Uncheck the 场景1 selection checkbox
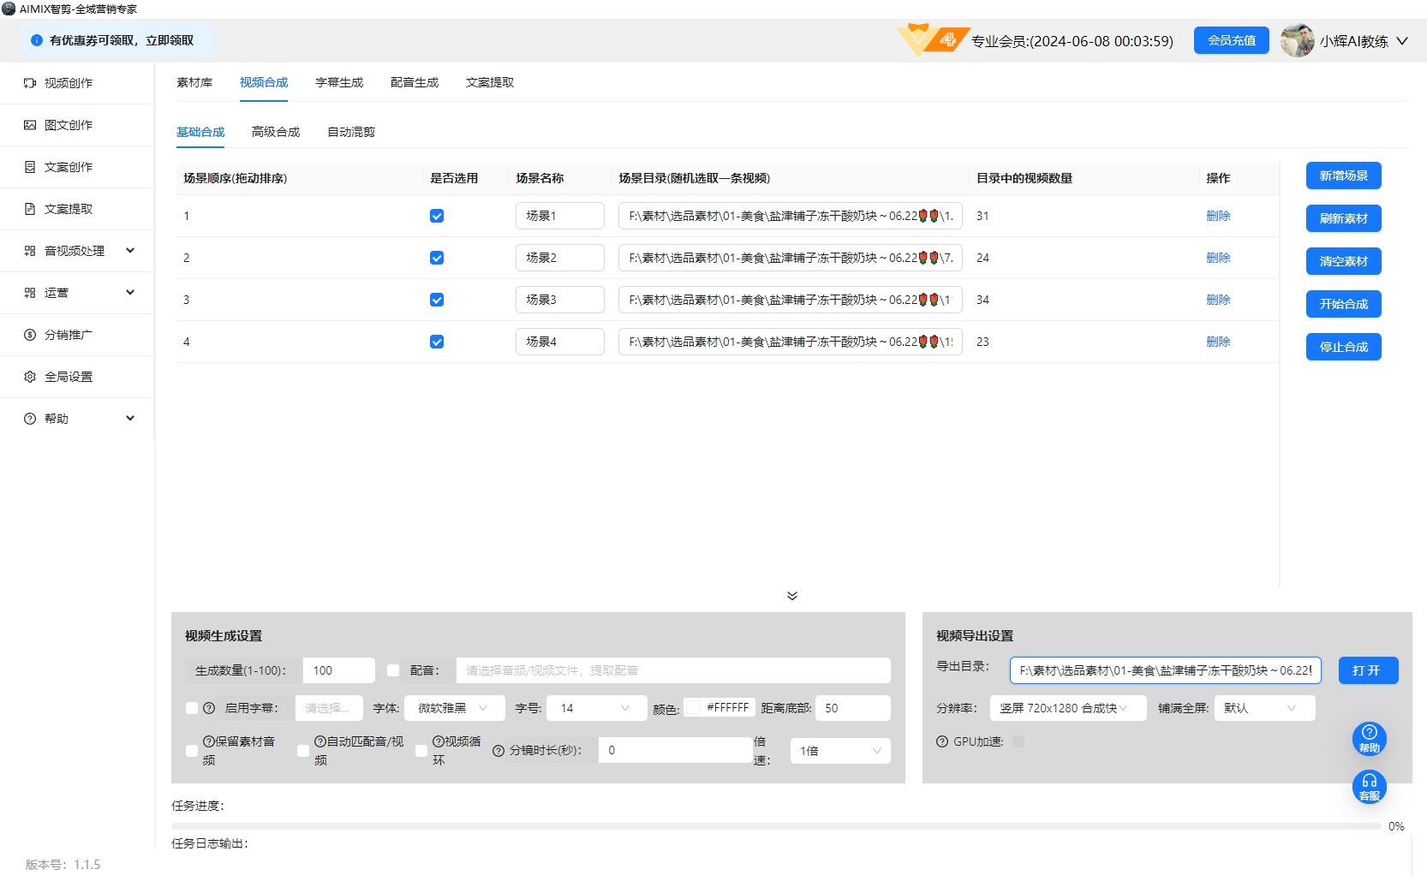 click(437, 216)
